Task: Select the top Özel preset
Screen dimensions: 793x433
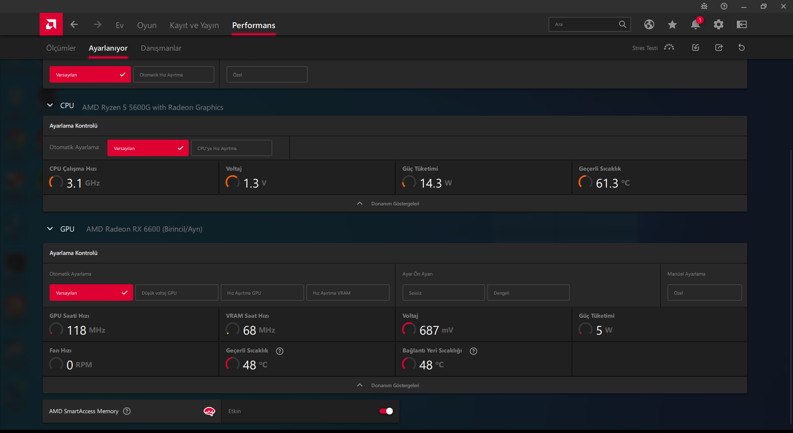Action: [267, 74]
